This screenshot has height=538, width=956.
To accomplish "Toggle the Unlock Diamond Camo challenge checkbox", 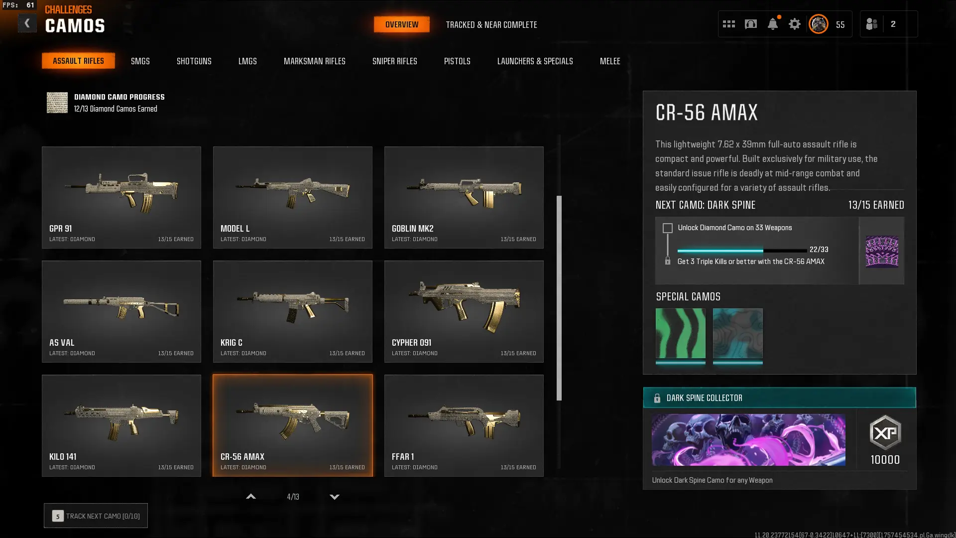I will (x=668, y=228).
